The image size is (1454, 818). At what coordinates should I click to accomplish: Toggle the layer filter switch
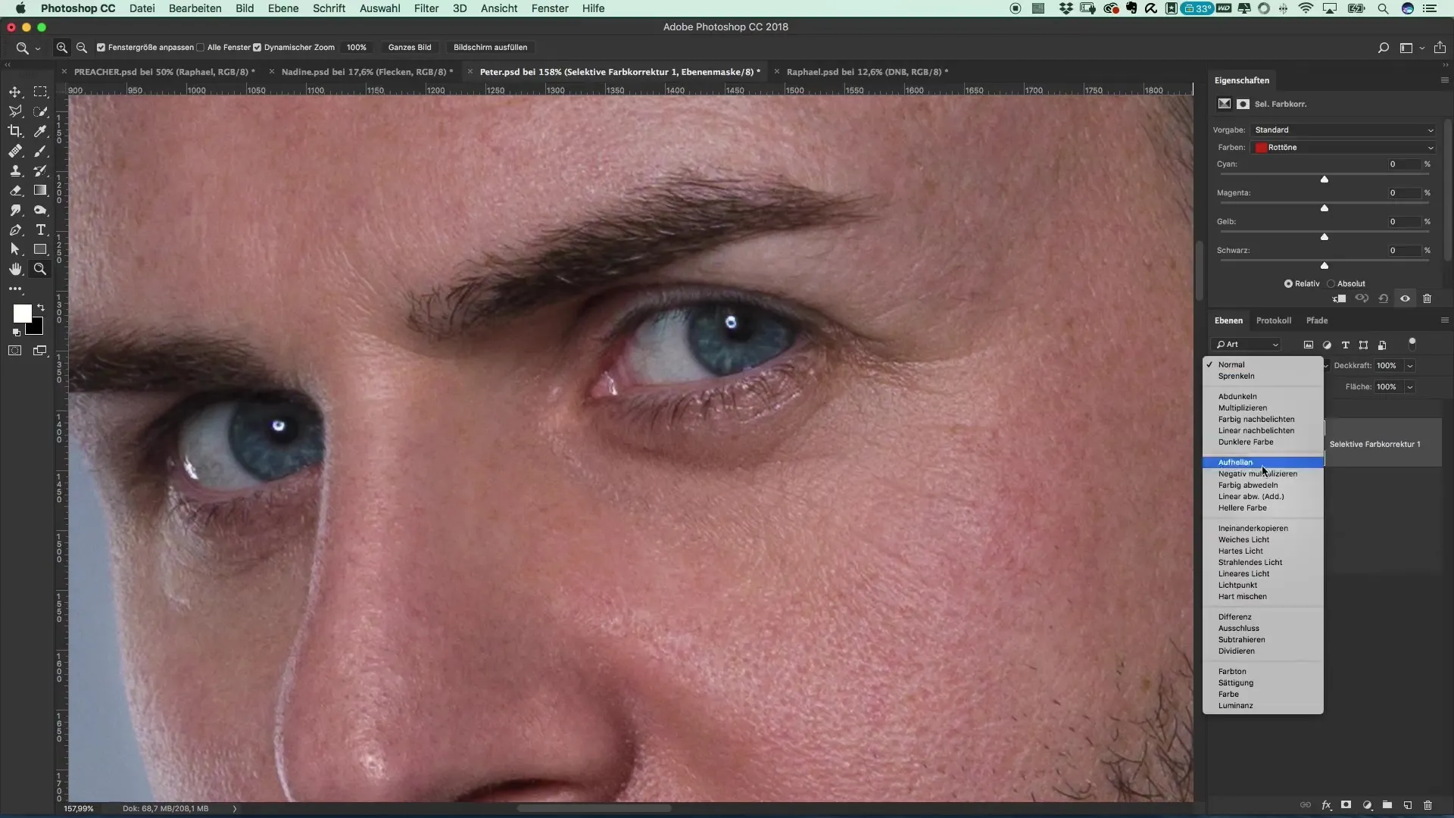[1412, 343]
